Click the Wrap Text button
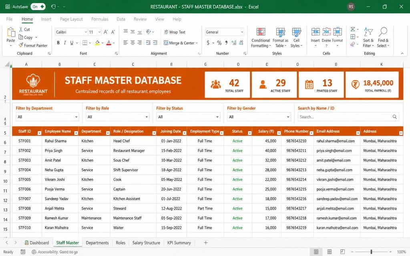Image resolution: width=410 pixels, height=256 pixels. pyautogui.click(x=175, y=32)
